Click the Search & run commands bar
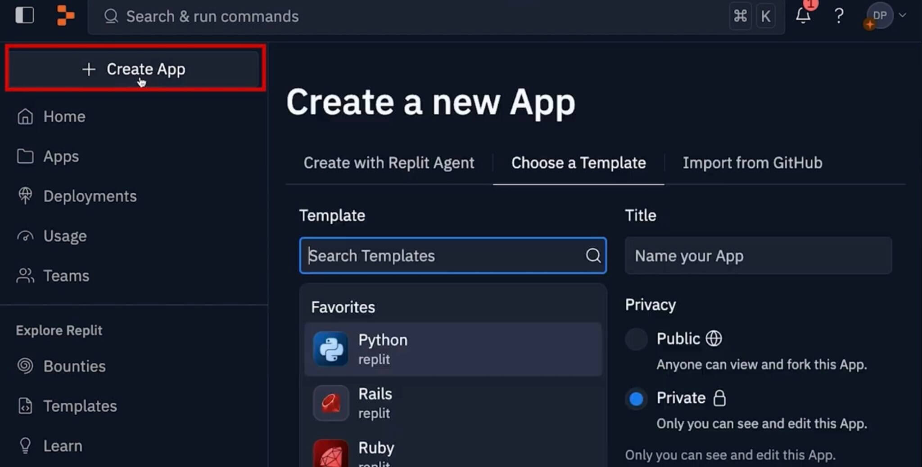The width and height of the screenshot is (922, 467). (x=436, y=17)
